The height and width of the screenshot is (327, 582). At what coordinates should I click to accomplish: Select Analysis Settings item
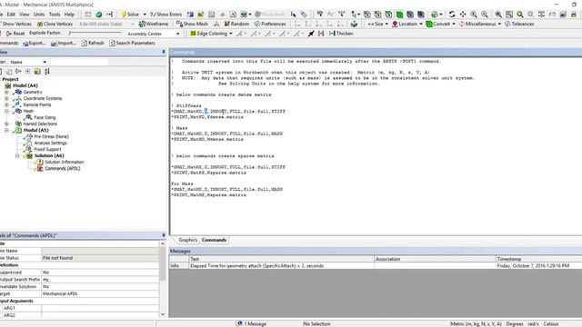coord(51,143)
